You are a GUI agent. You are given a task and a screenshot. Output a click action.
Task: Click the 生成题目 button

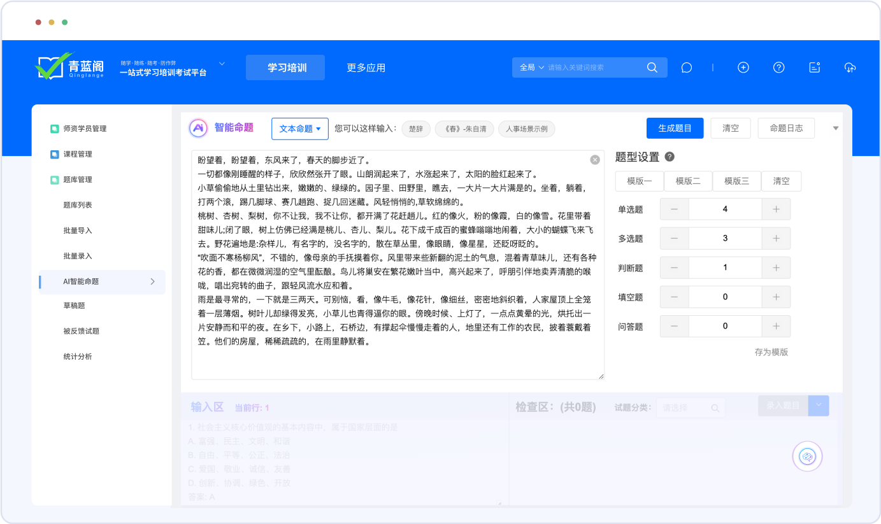tap(675, 128)
